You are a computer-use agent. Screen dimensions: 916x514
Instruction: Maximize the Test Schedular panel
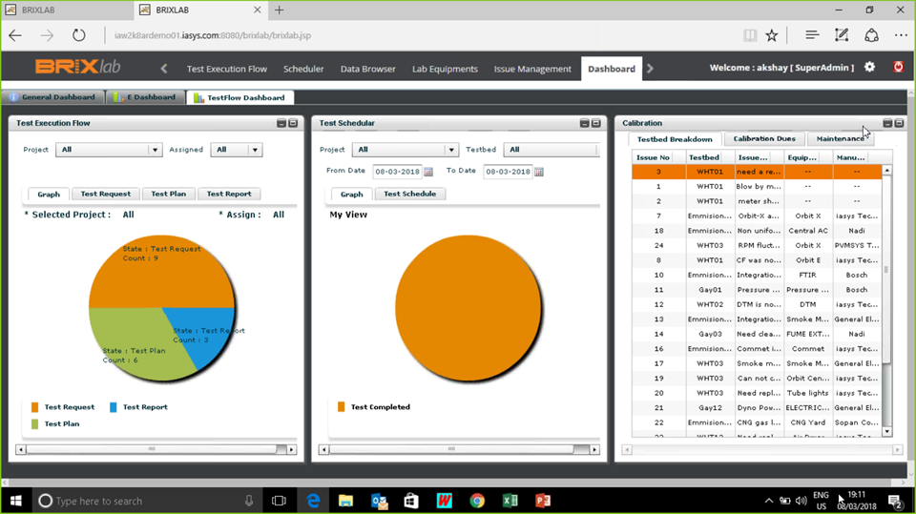(595, 123)
